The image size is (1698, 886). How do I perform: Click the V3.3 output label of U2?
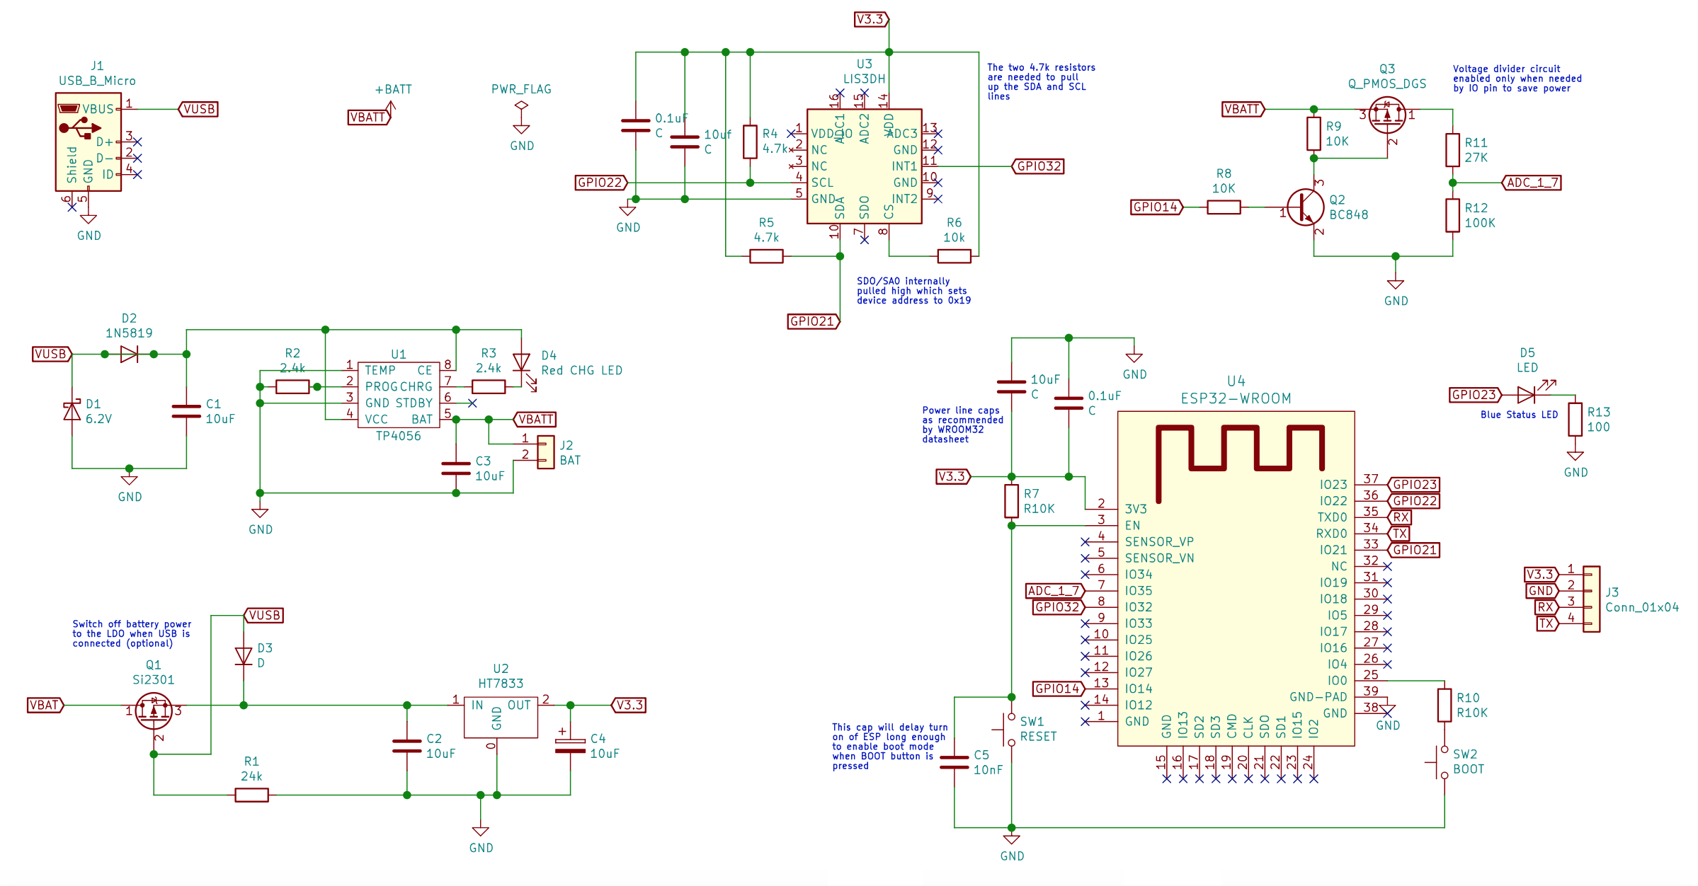pyautogui.click(x=628, y=705)
